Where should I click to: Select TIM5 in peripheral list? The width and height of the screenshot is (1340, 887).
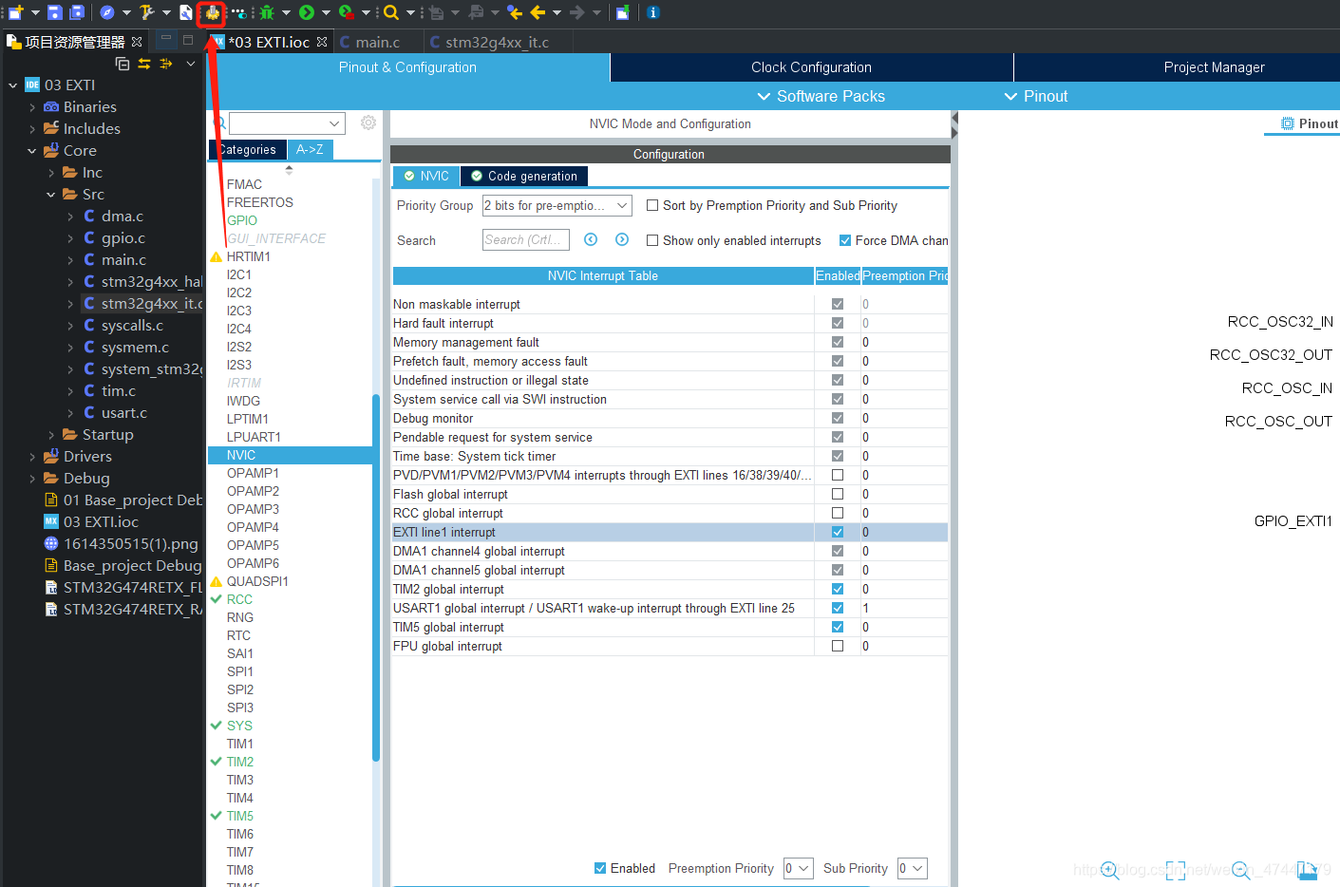240,816
